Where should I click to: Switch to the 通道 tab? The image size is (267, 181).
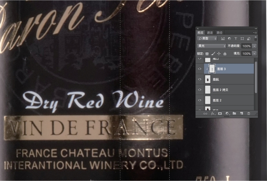pyautogui.click(x=210, y=32)
